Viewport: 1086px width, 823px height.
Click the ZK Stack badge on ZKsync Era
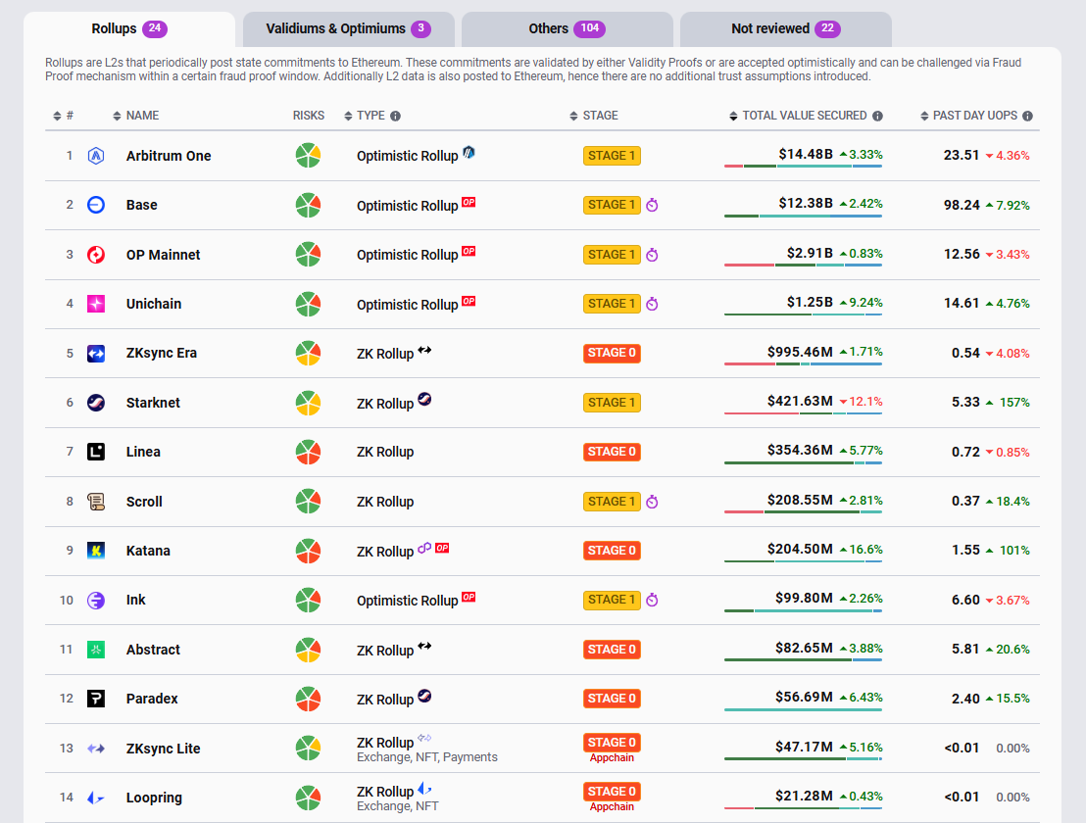[424, 350]
